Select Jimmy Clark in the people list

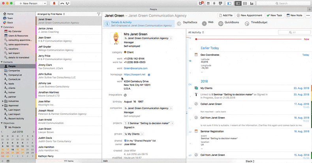coord(69,66)
